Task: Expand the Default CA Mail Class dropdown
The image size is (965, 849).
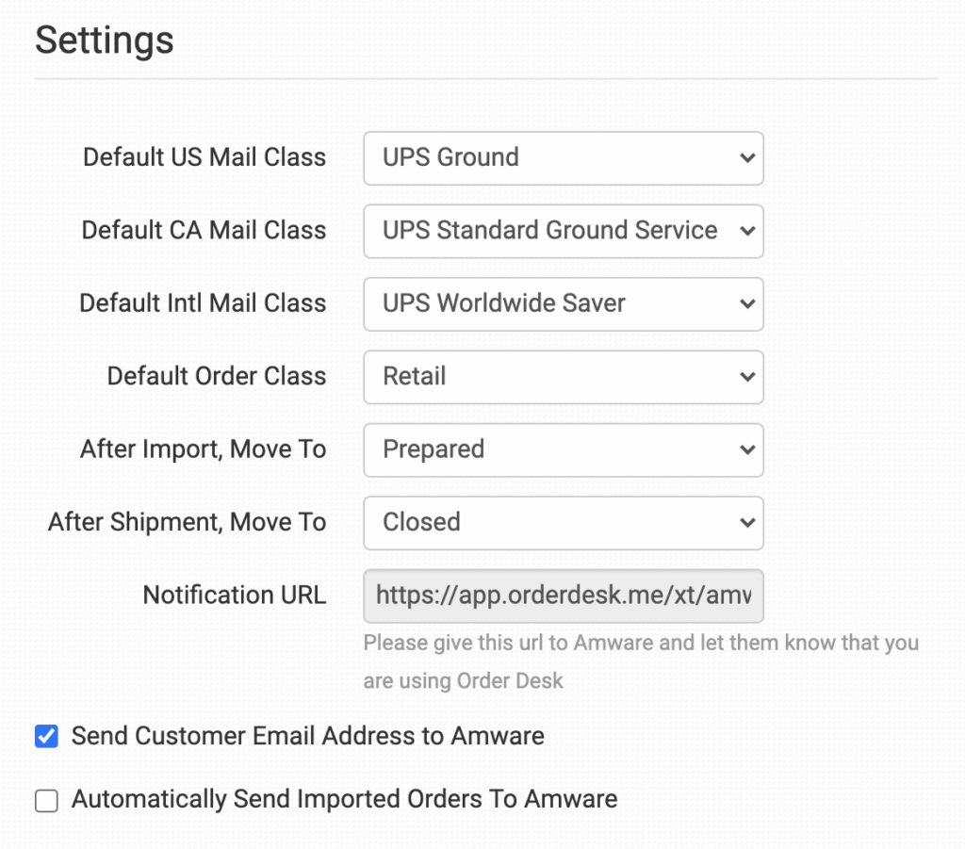Action: [563, 231]
